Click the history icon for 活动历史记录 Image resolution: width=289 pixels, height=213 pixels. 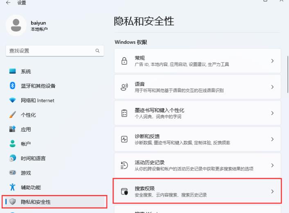pyautogui.click(x=124, y=165)
